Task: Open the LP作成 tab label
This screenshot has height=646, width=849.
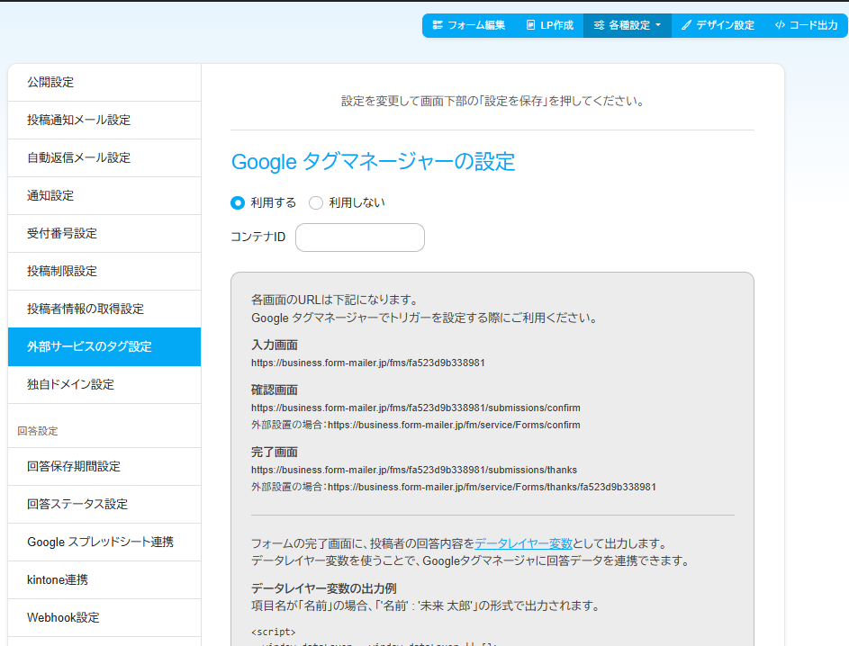Action: click(556, 25)
